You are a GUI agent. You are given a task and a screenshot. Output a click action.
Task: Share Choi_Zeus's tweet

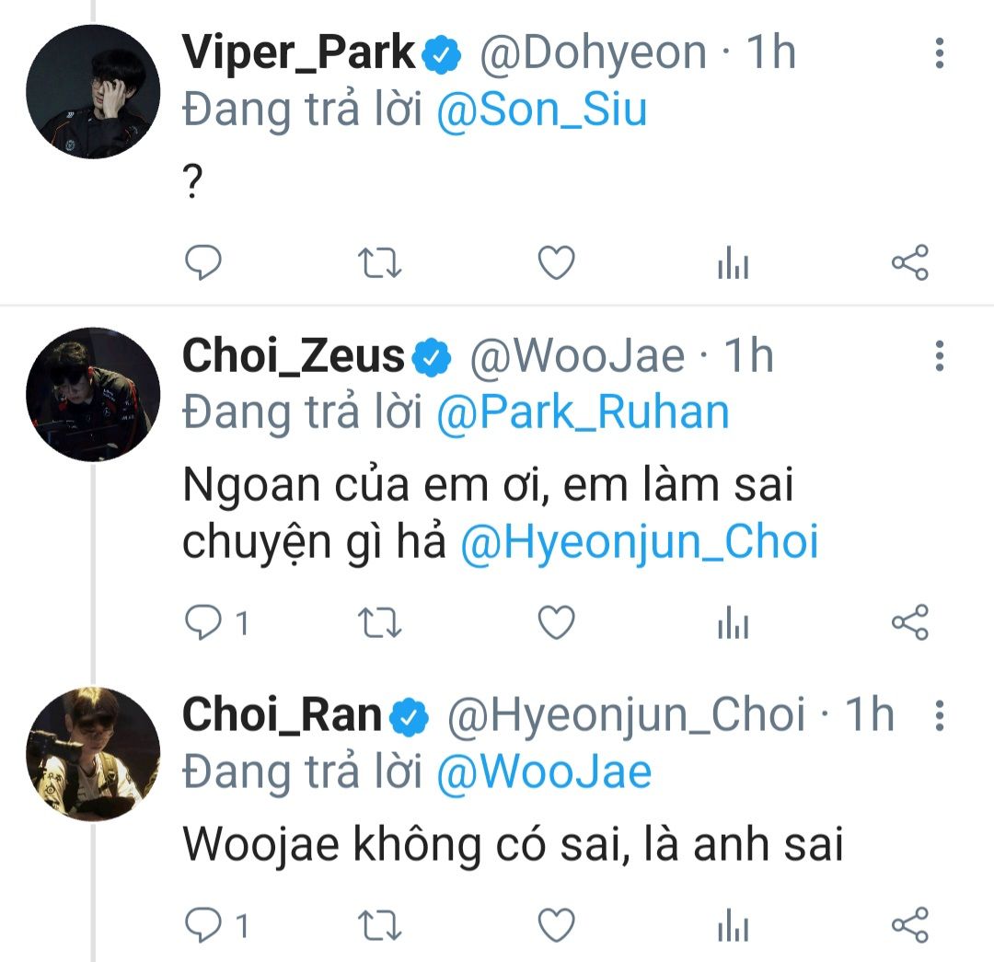tap(910, 624)
